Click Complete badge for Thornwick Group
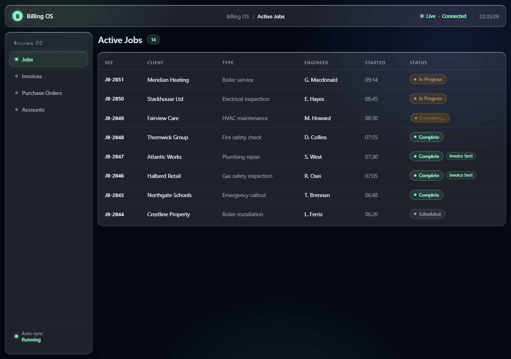Image resolution: width=511 pixels, height=359 pixels. pos(426,137)
